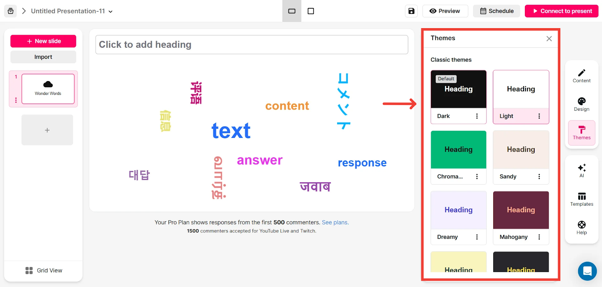Apply the Mahogany theme

(x=521, y=210)
